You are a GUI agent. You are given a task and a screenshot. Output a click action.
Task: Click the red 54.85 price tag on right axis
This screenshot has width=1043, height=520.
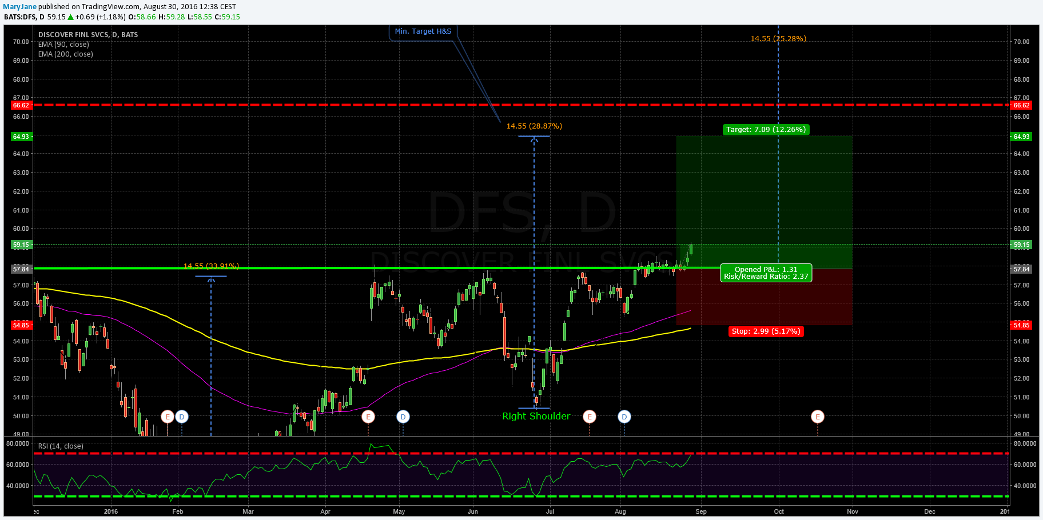coord(1021,325)
